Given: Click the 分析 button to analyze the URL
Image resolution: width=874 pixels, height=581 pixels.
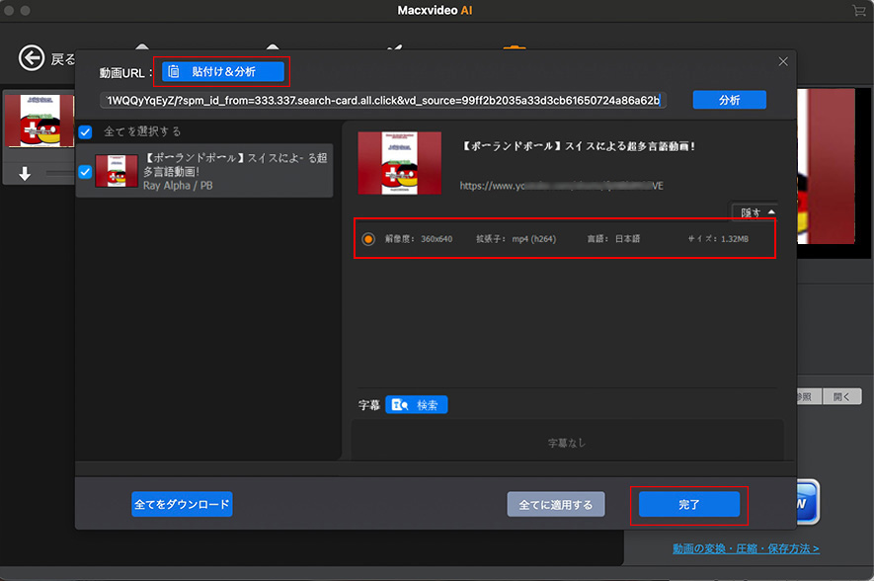Looking at the screenshot, I should tap(729, 100).
